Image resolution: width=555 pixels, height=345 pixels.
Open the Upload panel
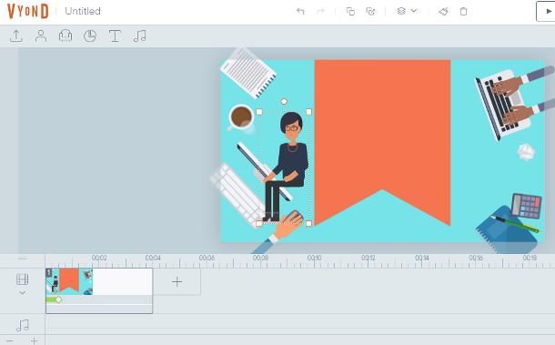pyautogui.click(x=16, y=36)
